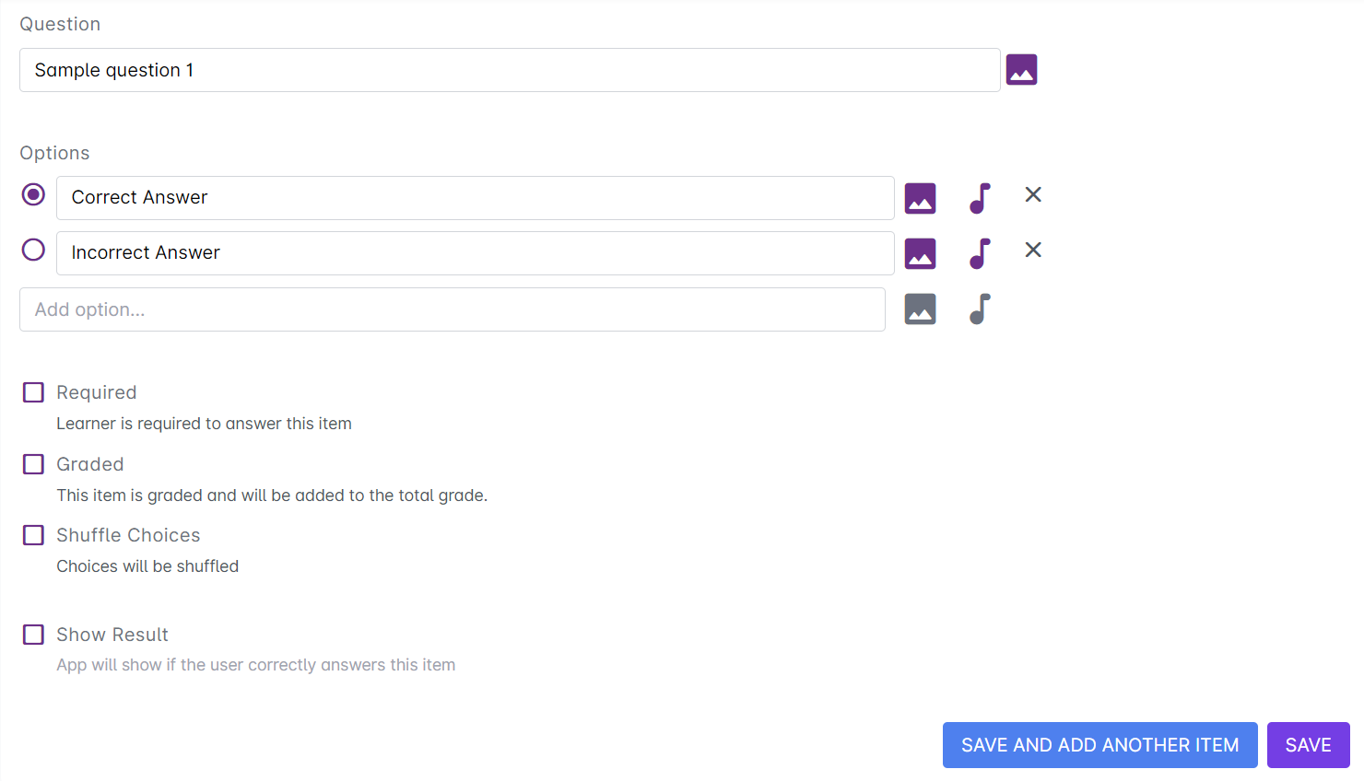Viewport: 1364px width, 781px height.
Task: Click the audio note icon beside Add option
Action: [980, 309]
